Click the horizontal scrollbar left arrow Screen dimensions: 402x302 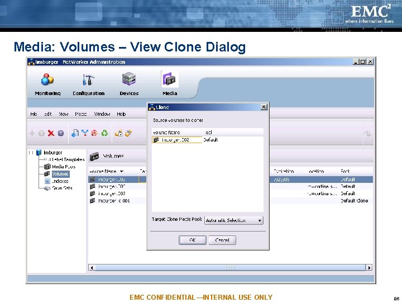coord(92,267)
